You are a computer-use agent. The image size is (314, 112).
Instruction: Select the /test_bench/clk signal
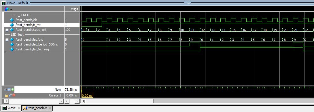26,20
